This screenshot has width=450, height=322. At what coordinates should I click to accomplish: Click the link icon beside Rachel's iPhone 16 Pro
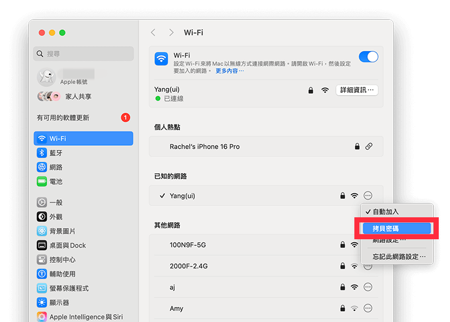369,146
